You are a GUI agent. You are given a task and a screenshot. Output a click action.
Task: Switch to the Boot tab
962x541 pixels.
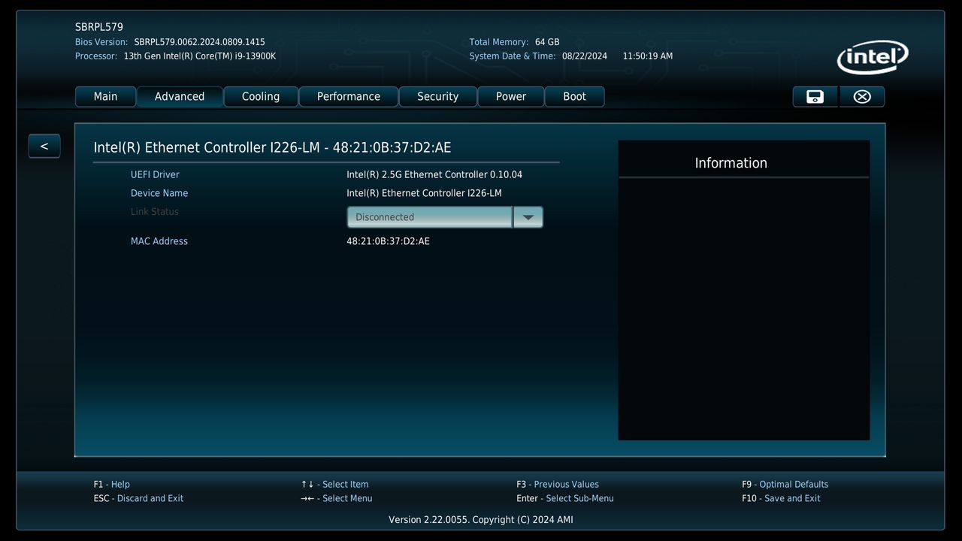click(x=574, y=96)
